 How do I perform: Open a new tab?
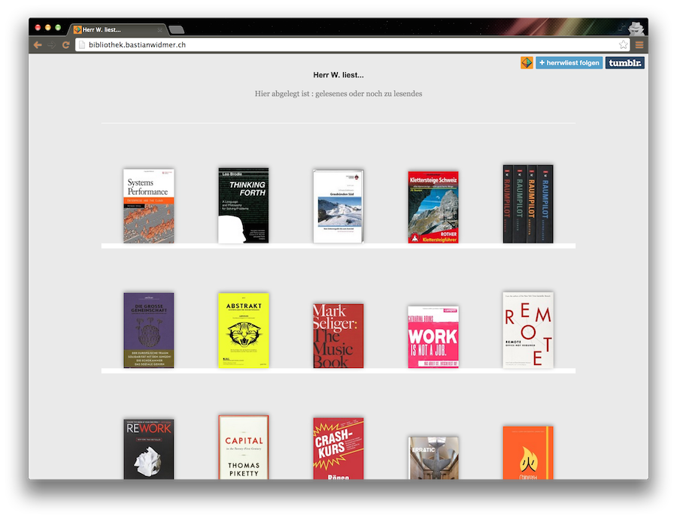click(177, 30)
